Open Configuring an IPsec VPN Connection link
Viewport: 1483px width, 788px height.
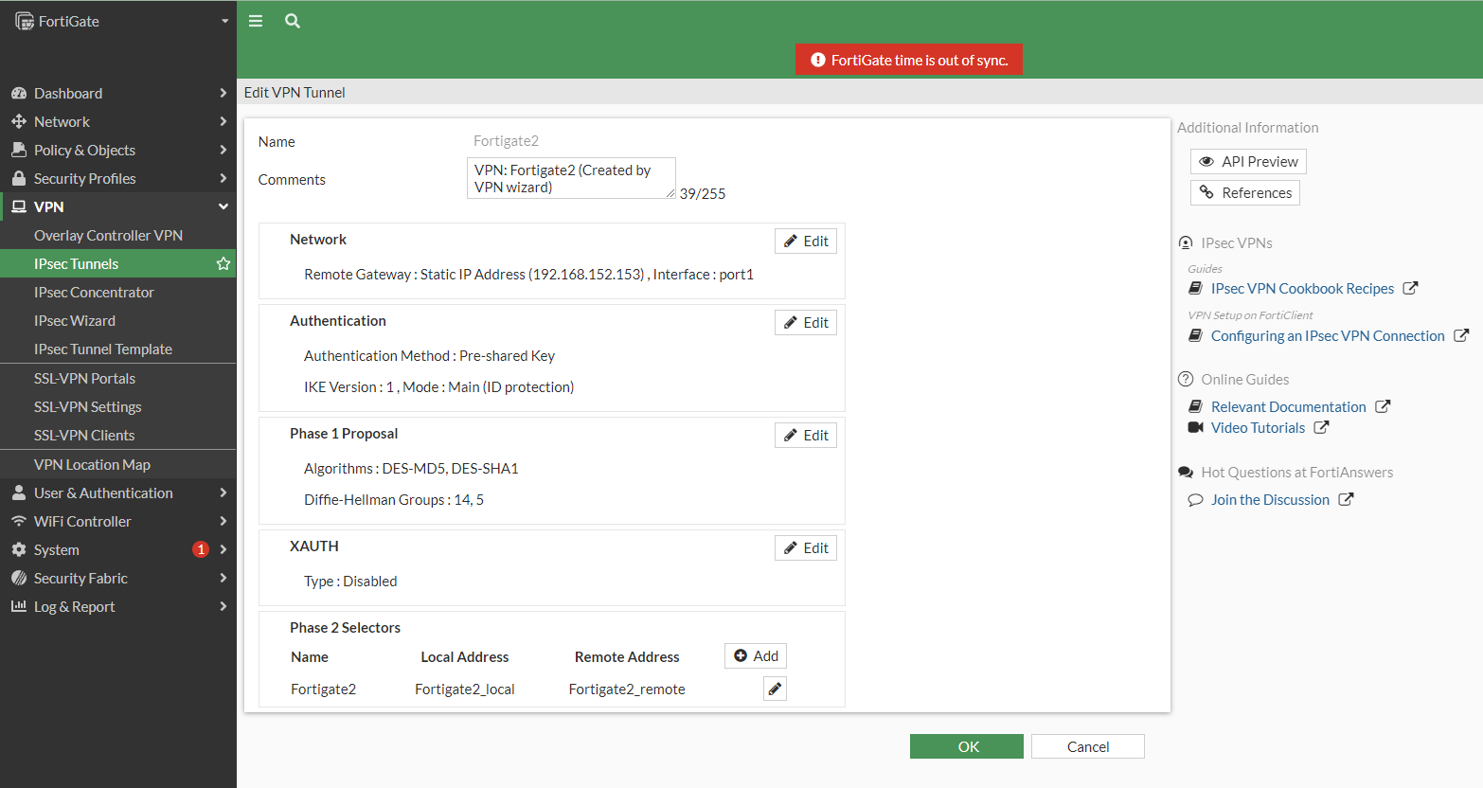1328,335
